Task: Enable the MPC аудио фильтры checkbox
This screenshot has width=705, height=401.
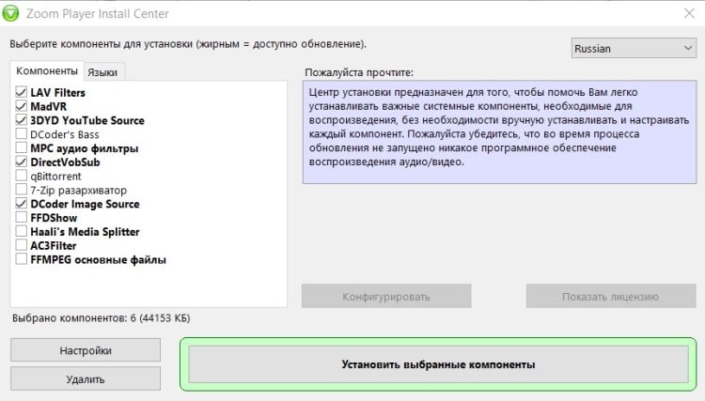Action: click(x=21, y=147)
